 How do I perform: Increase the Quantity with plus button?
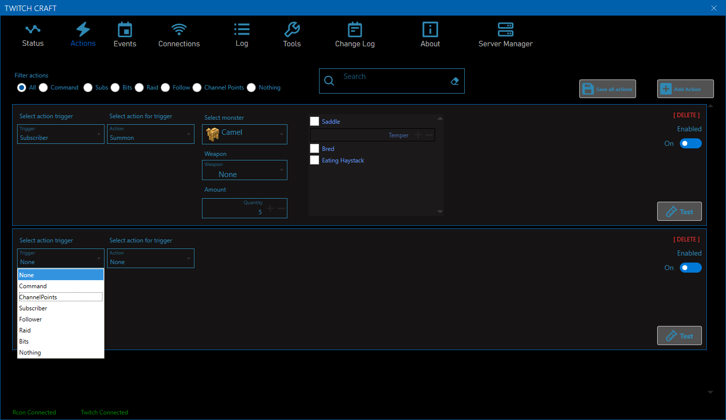[270, 208]
